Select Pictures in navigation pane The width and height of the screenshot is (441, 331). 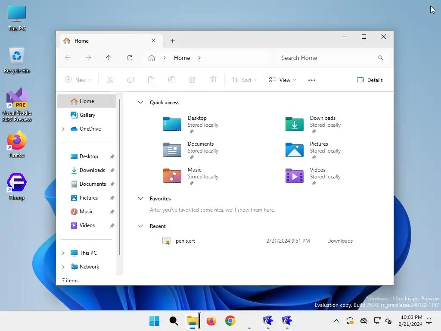86,198
